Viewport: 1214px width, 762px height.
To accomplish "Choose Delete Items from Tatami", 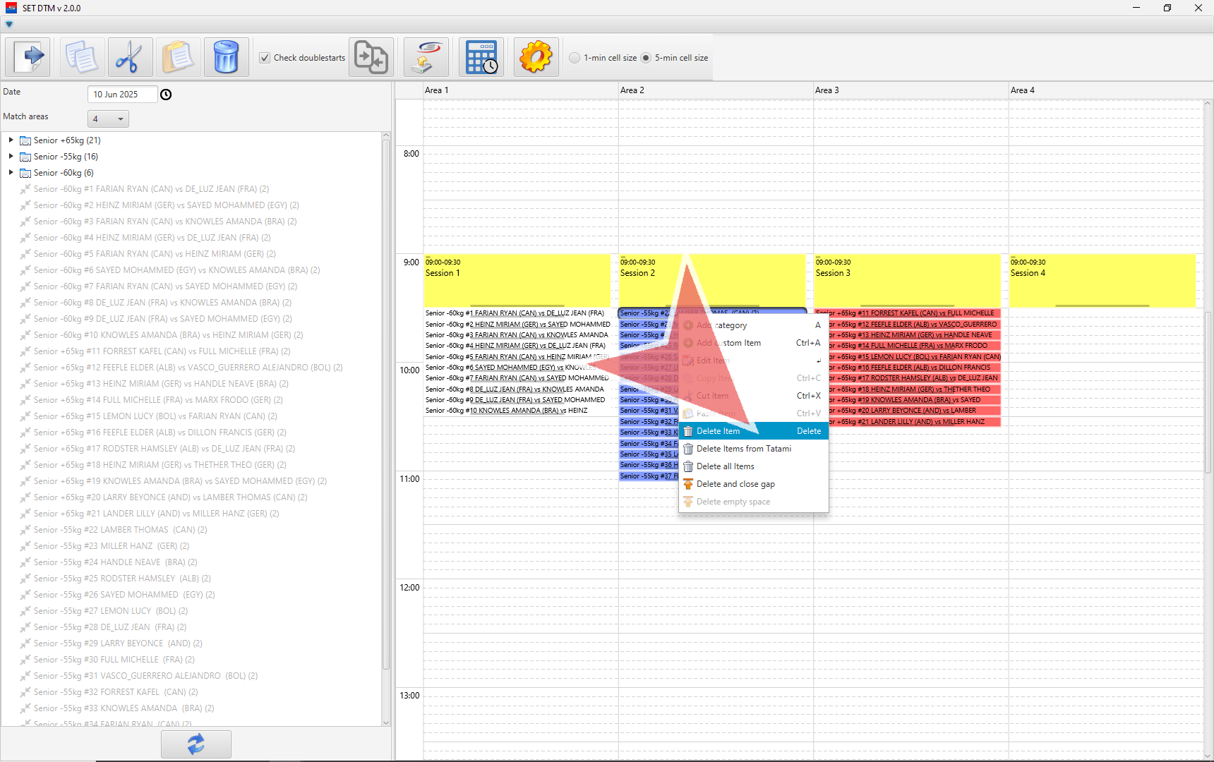I will click(743, 449).
